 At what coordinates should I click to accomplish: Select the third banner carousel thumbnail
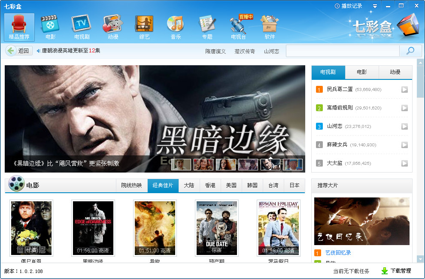[x=226, y=164]
